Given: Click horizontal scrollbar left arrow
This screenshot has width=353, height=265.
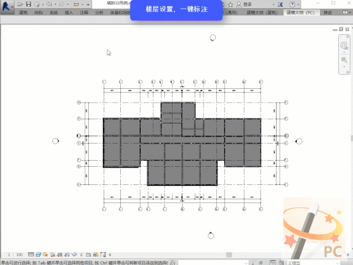Looking at the screenshot, I should pos(110,255).
